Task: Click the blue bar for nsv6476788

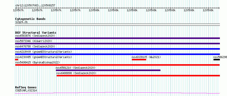Action: tap(117, 49)
